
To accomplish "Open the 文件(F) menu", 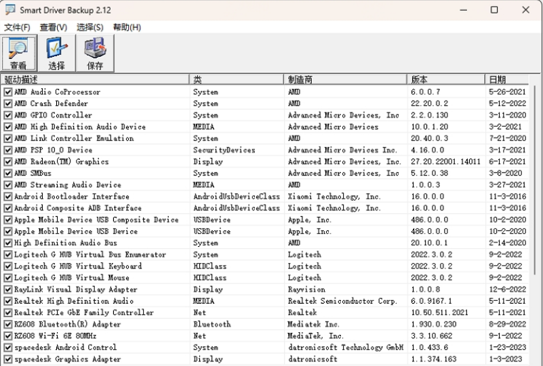I will (17, 27).
